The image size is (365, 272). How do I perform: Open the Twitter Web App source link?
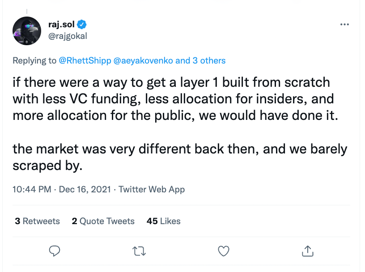click(152, 190)
